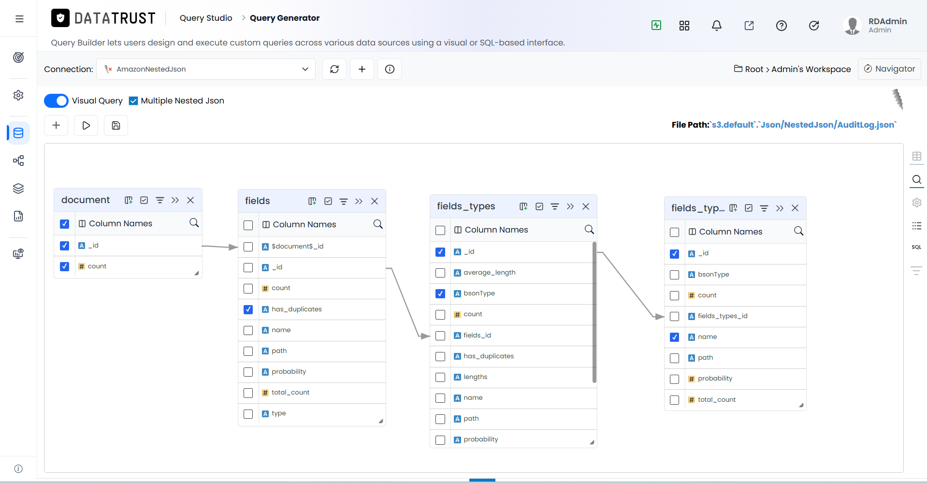Uncheck Multiple Nested Json
927x483 pixels.
click(x=133, y=101)
